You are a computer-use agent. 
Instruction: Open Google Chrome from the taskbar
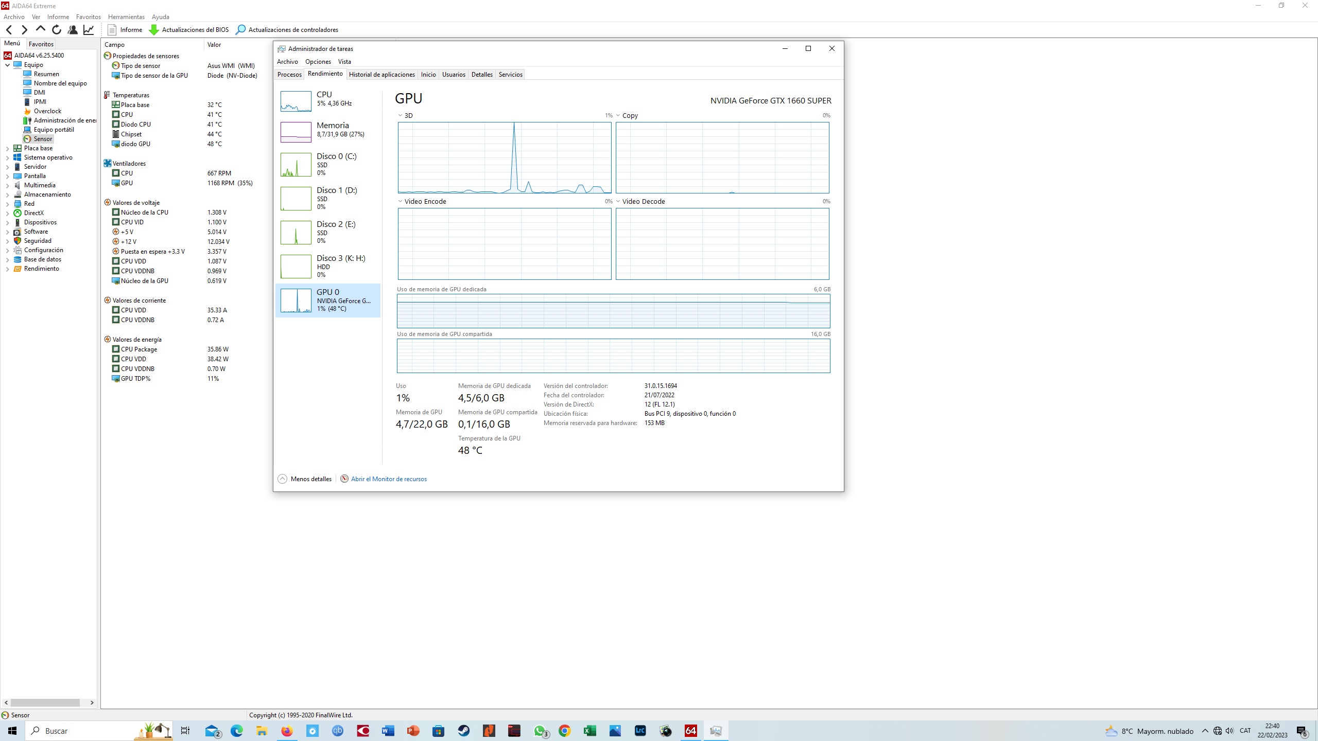click(x=565, y=731)
